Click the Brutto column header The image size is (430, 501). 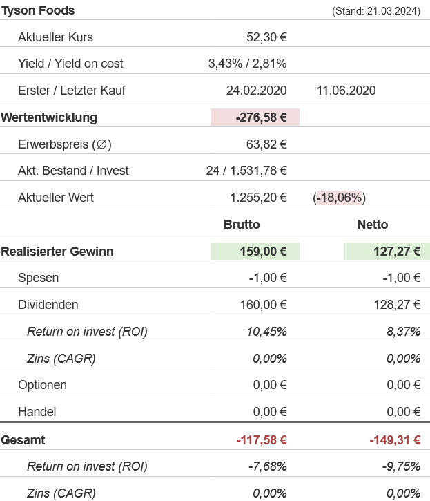pyautogui.click(x=242, y=225)
